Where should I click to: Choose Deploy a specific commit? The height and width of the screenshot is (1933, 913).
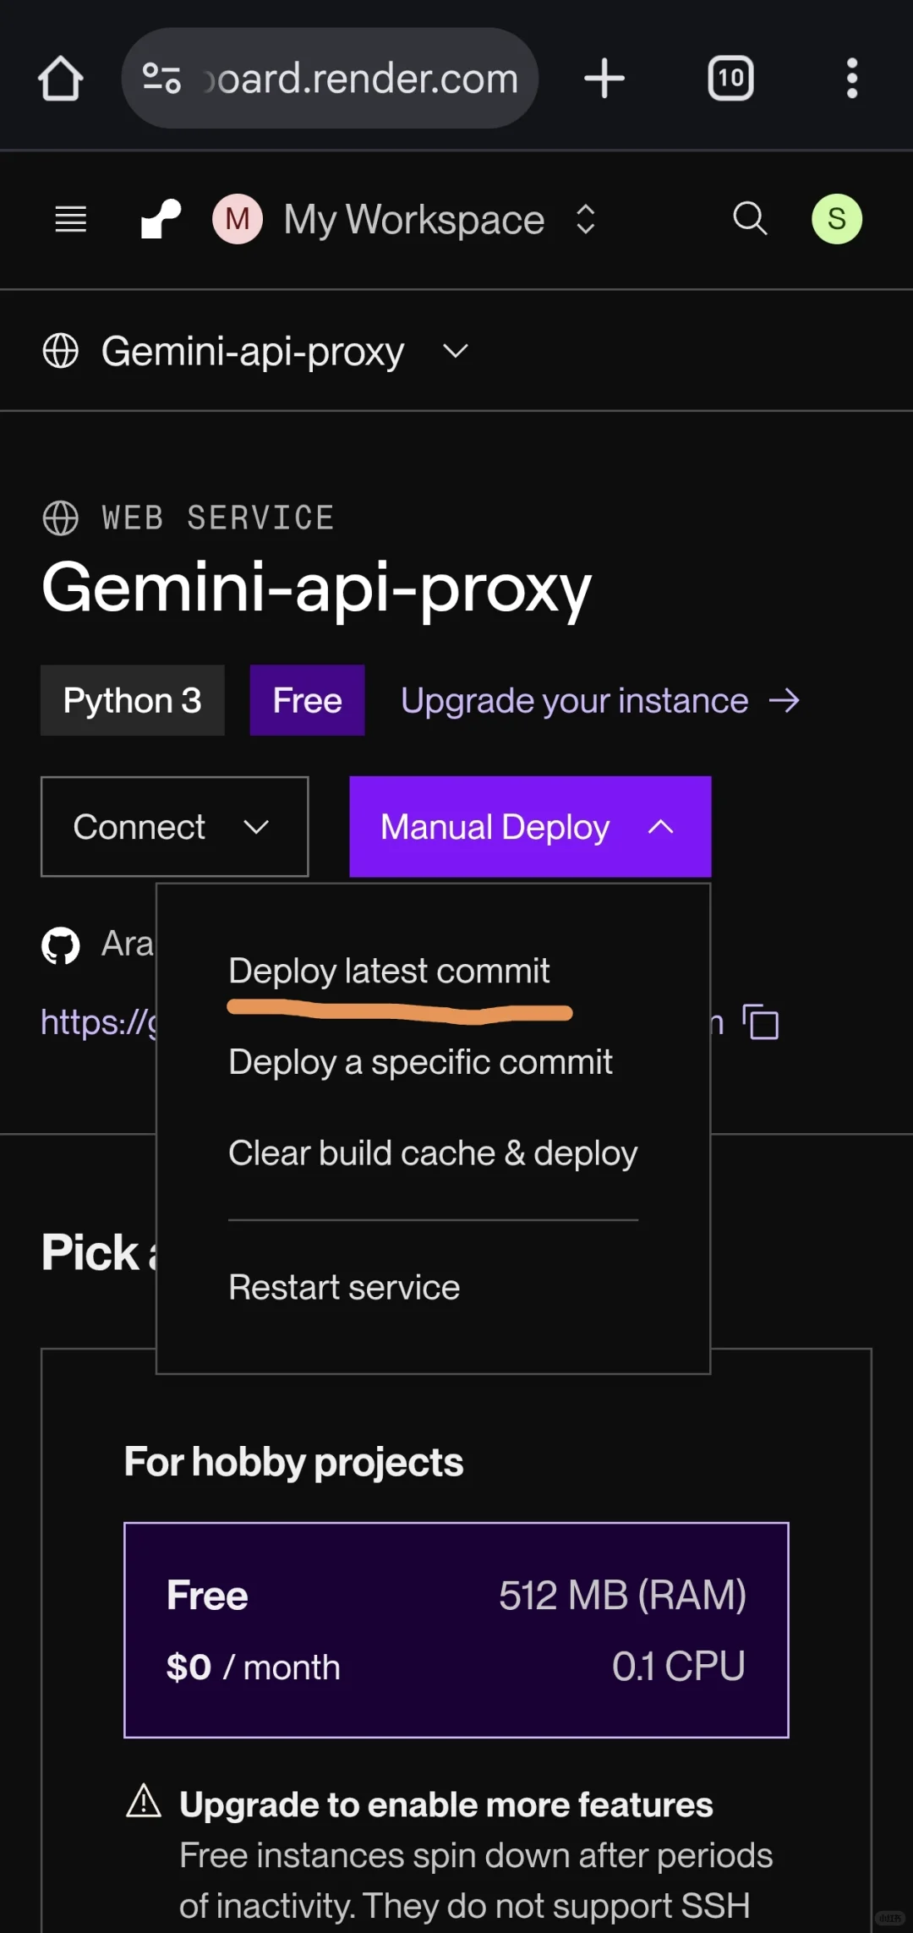coord(420,1062)
